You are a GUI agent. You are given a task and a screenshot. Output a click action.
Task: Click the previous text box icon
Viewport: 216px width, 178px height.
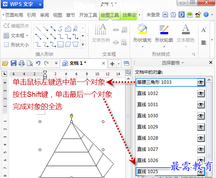[x=124, y=30]
